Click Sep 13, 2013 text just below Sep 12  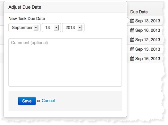click(x=148, y=49)
